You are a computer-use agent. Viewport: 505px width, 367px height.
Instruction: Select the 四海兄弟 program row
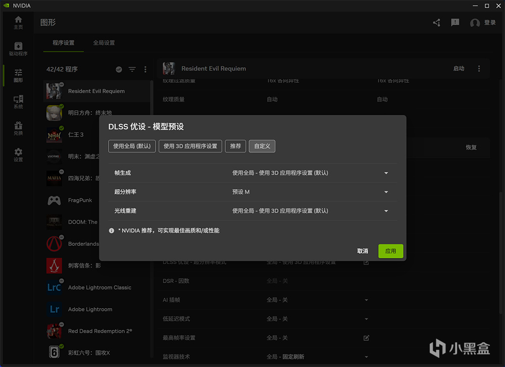[x=73, y=178]
